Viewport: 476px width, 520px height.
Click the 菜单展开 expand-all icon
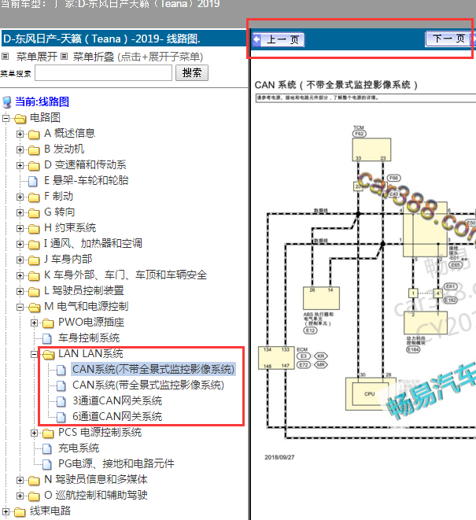[5, 57]
